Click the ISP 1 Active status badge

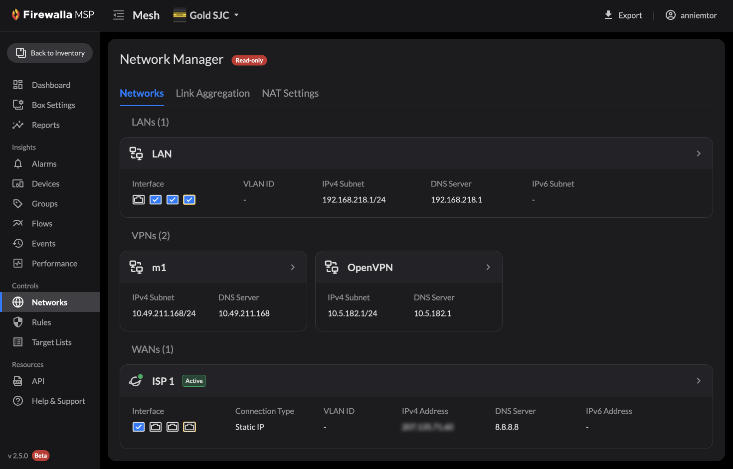pyautogui.click(x=194, y=381)
